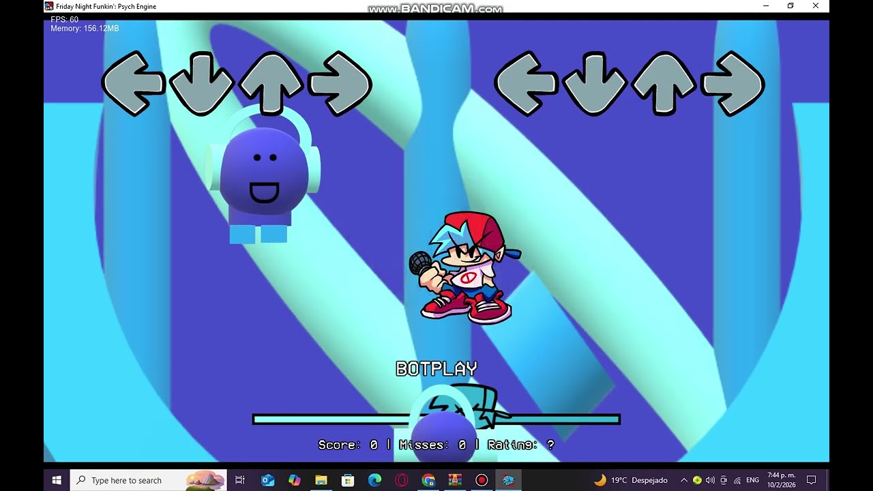Click the opponent's up arrow receptor
The image size is (873, 491).
pyautogui.click(x=271, y=83)
